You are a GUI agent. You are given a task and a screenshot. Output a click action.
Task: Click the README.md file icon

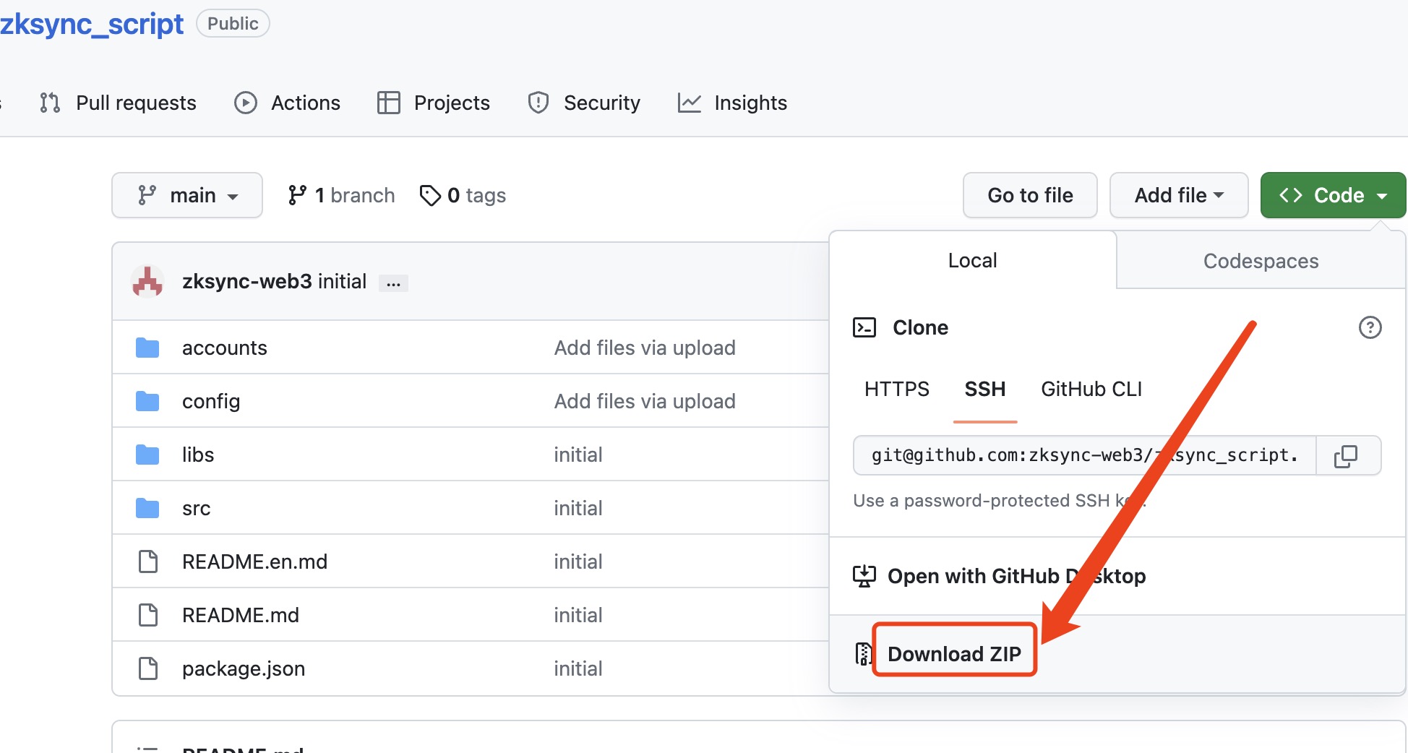[x=148, y=615]
